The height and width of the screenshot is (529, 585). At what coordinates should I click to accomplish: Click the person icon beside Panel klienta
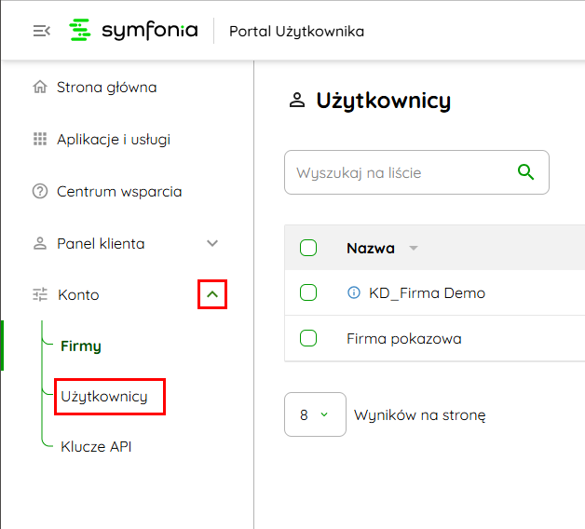pos(40,243)
